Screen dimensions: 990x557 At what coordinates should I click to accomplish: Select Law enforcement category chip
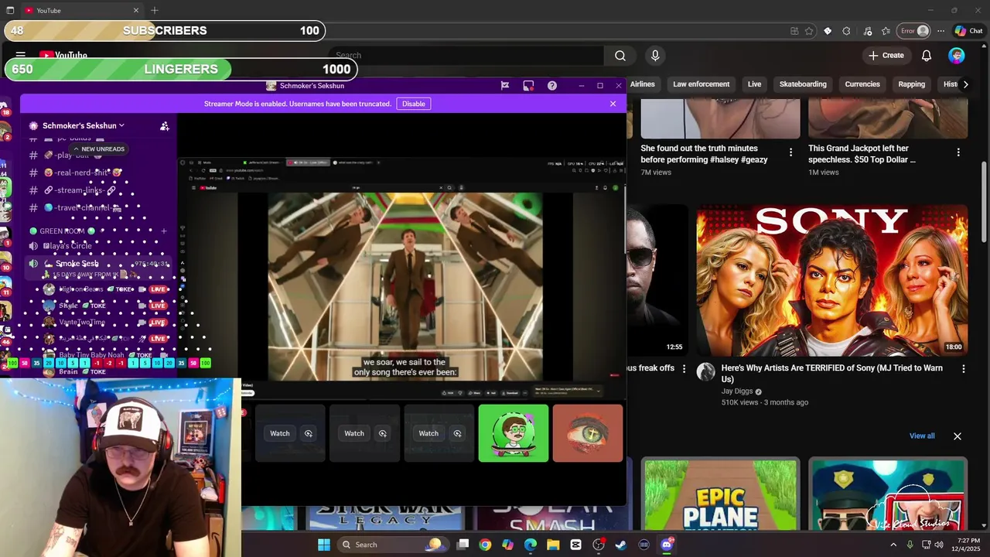pos(702,84)
